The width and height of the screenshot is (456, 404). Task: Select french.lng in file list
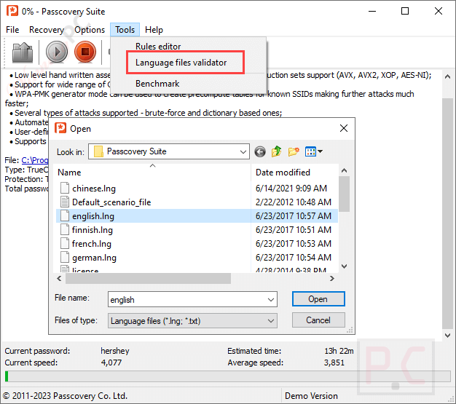pyautogui.click(x=92, y=244)
